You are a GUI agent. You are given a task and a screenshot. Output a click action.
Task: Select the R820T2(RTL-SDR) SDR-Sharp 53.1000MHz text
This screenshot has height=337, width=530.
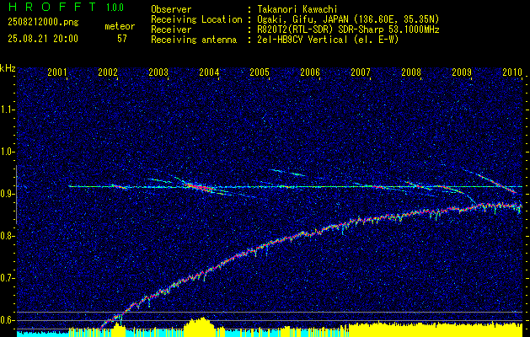coord(348,29)
